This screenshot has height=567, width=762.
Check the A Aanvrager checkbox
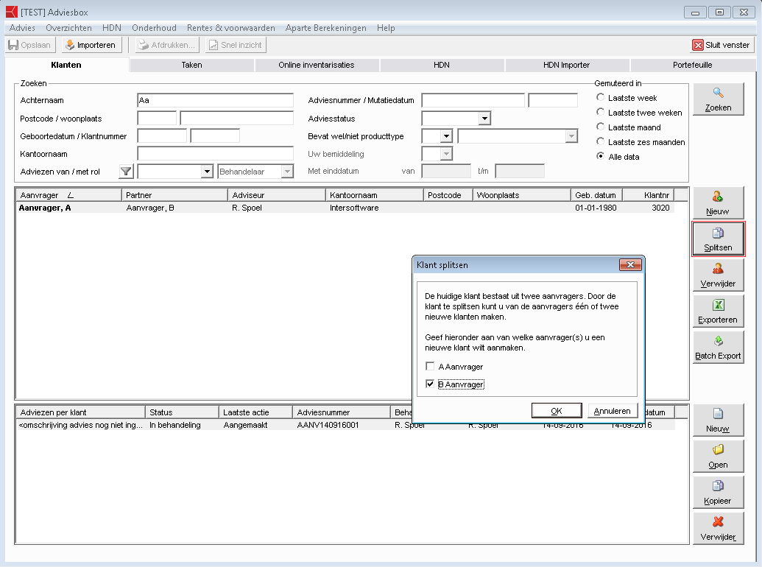(430, 367)
